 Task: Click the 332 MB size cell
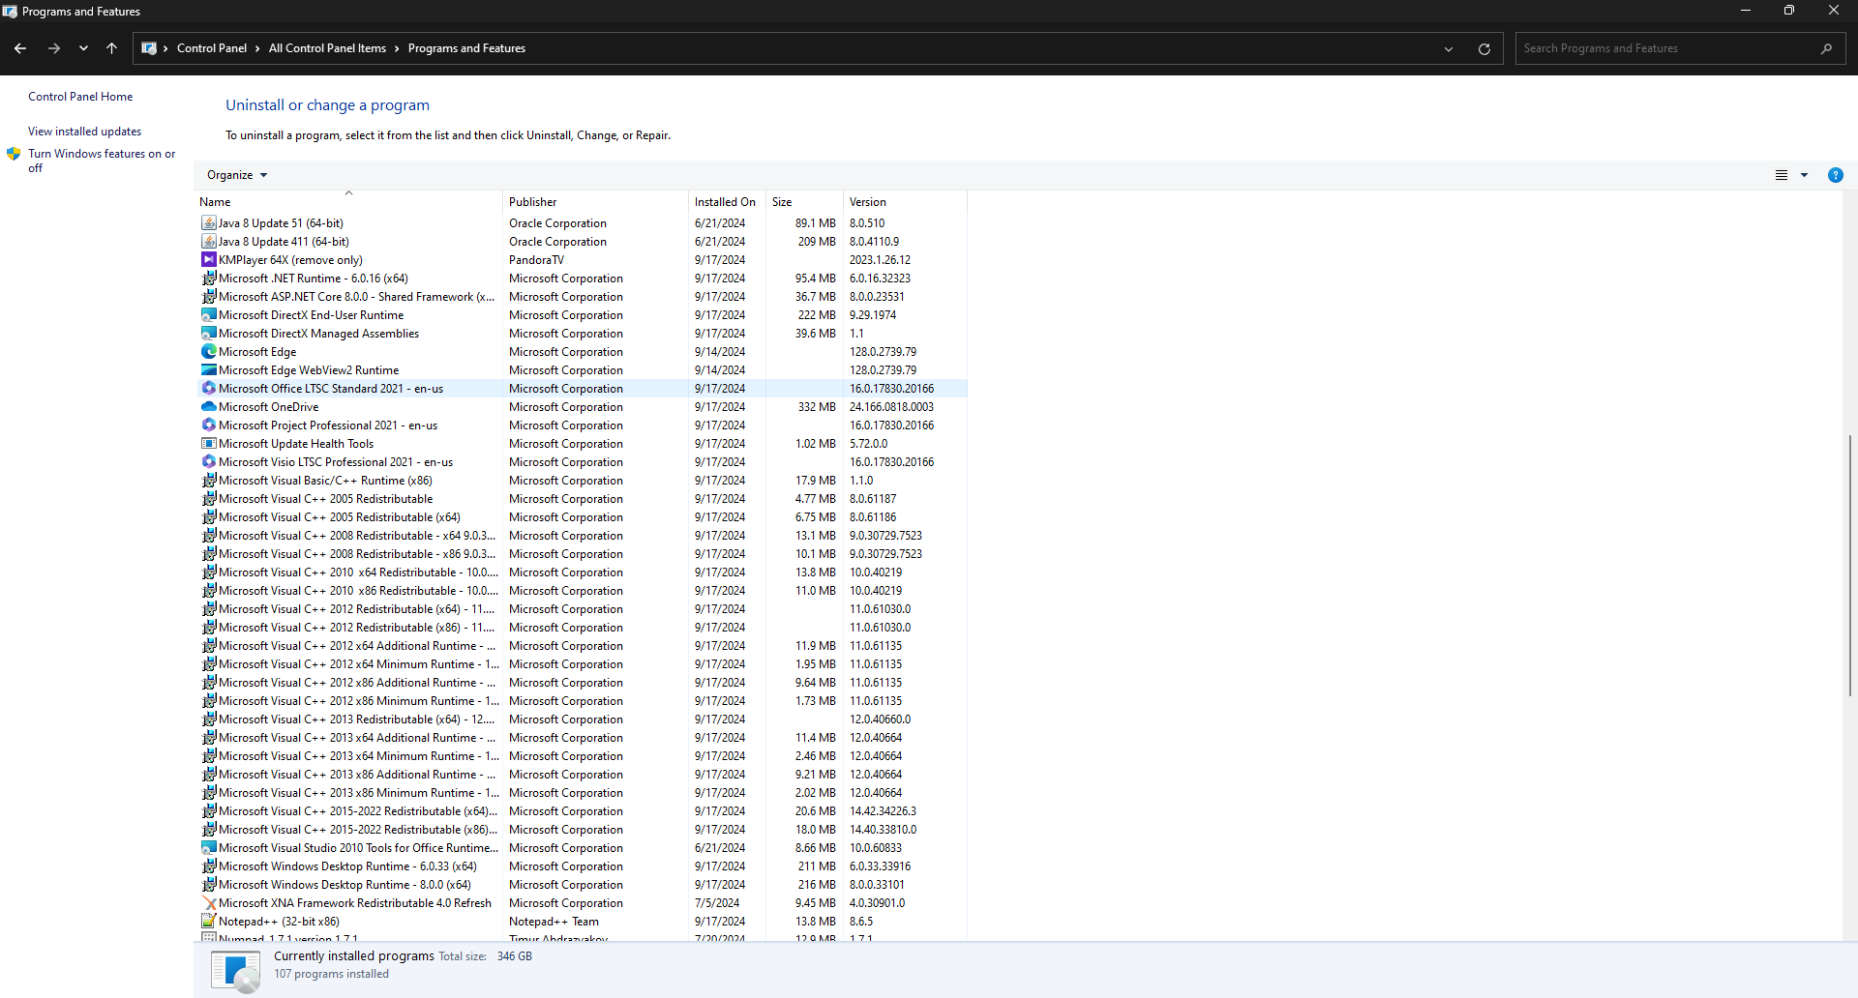(x=816, y=407)
